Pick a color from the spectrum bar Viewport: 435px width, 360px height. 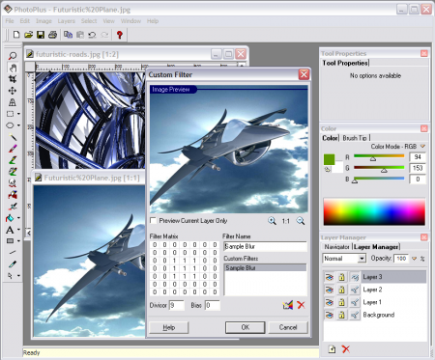374,211
